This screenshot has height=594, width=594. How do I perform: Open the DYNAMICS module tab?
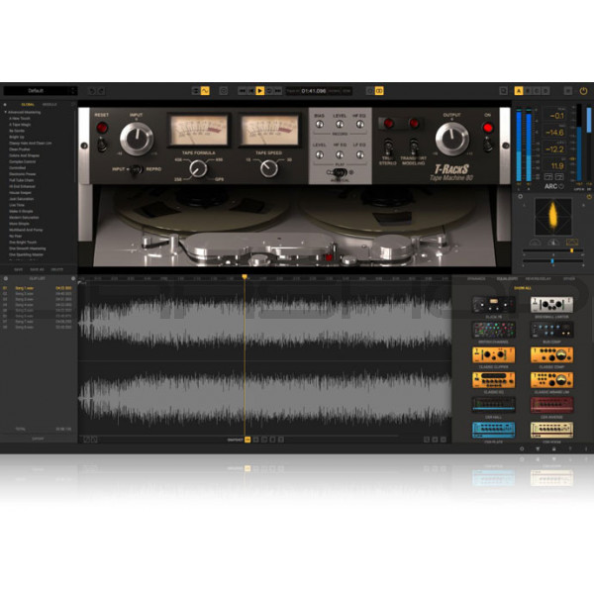click(476, 279)
